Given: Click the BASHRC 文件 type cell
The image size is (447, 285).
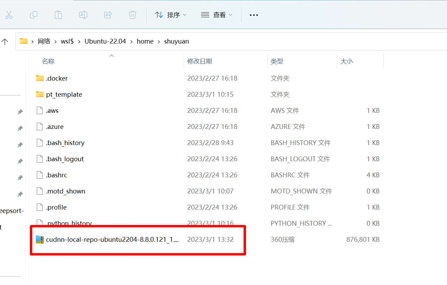Looking at the screenshot, I should (290, 175).
